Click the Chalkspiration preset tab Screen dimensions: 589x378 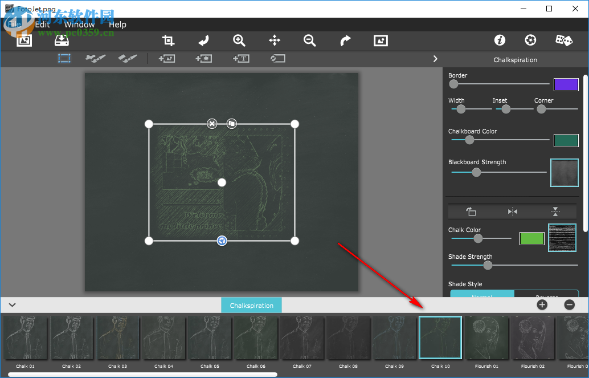tap(251, 306)
